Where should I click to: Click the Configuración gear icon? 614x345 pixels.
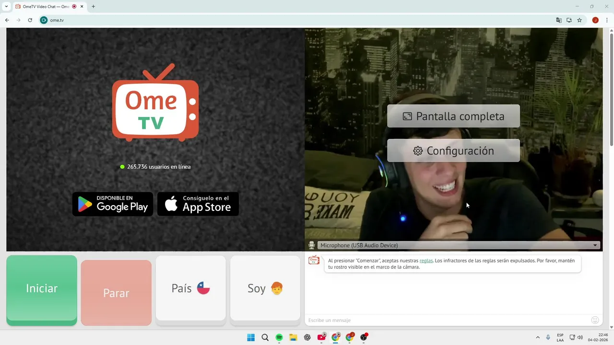[x=418, y=151]
